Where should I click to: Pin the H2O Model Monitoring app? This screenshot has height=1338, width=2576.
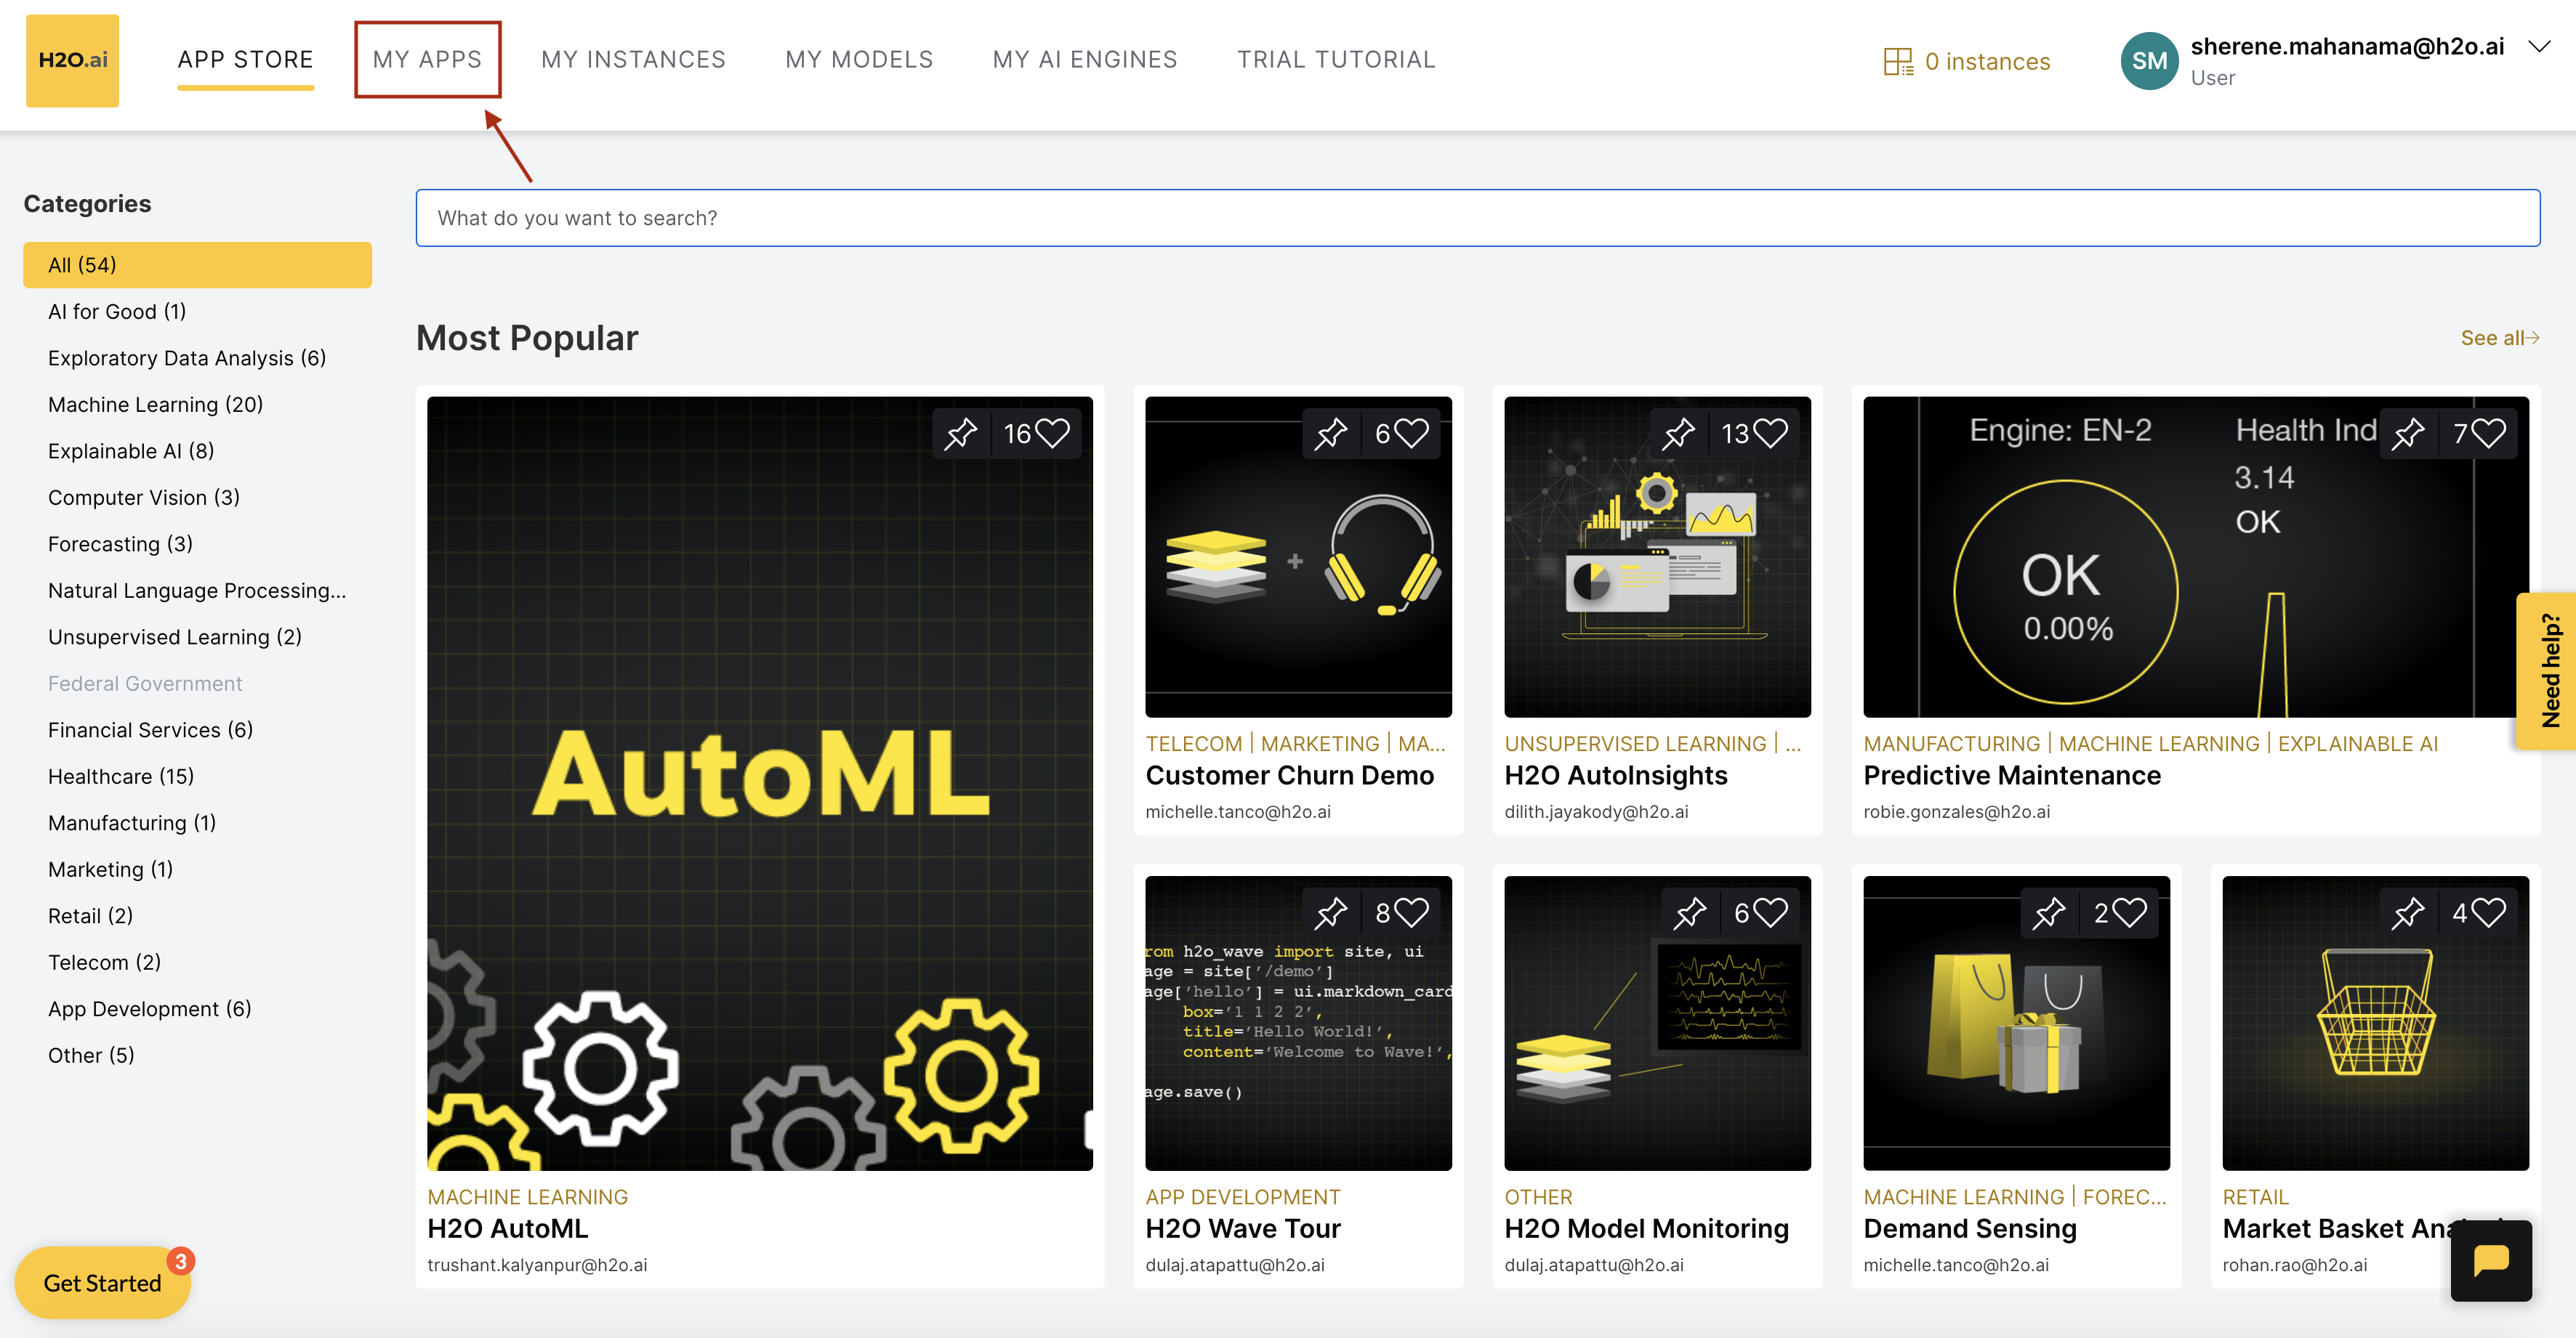click(1690, 912)
